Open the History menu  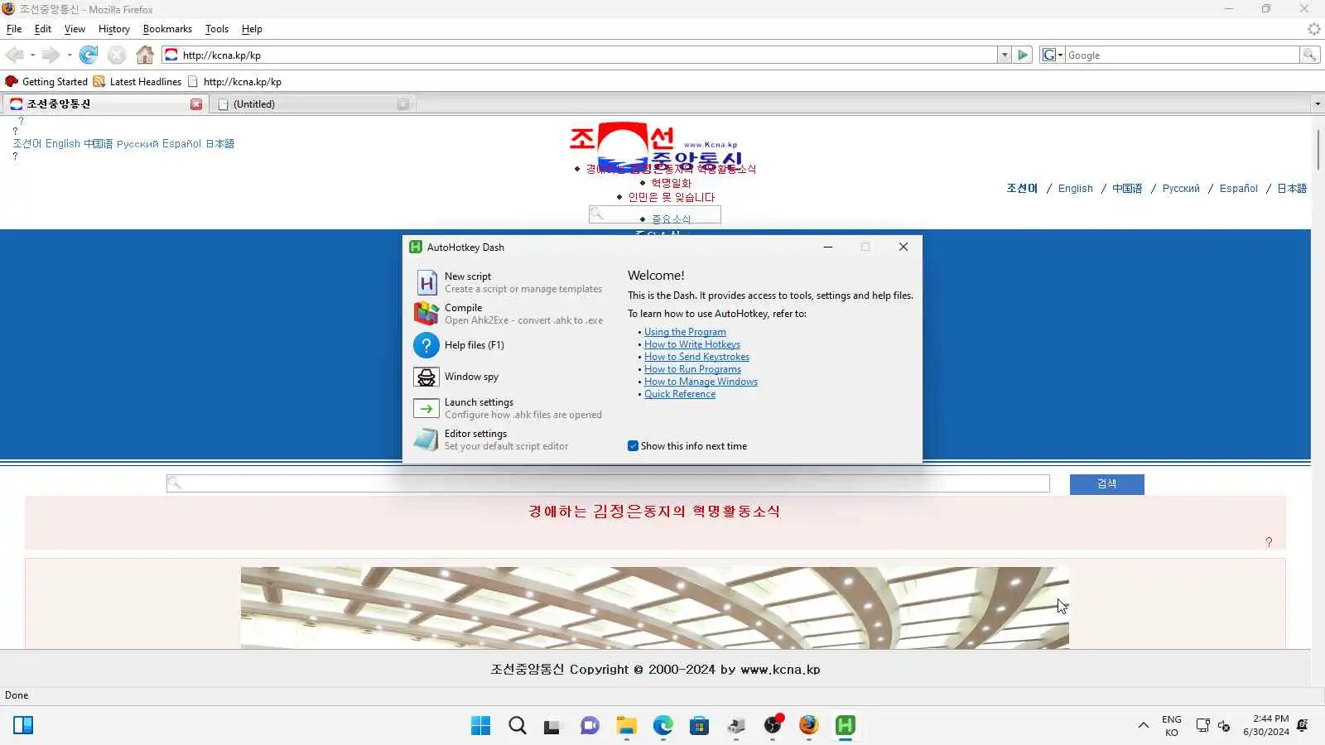click(x=114, y=29)
